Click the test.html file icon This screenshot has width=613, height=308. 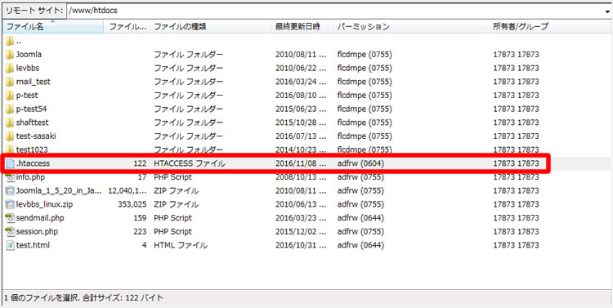pos(10,245)
